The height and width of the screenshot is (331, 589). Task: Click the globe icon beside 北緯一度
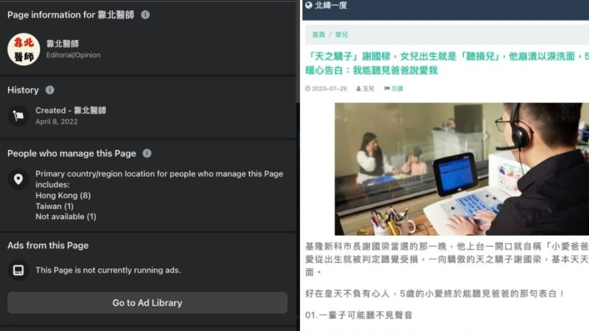tap(308, 5)
